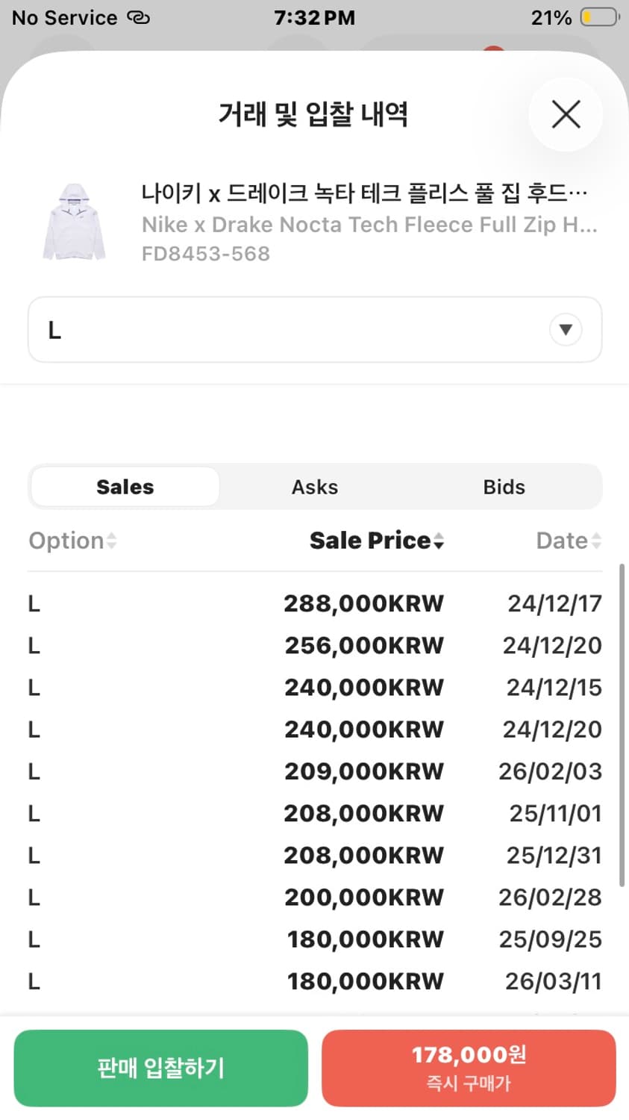
Task: Click the sales list scrollbar
Action: [622, 724]
